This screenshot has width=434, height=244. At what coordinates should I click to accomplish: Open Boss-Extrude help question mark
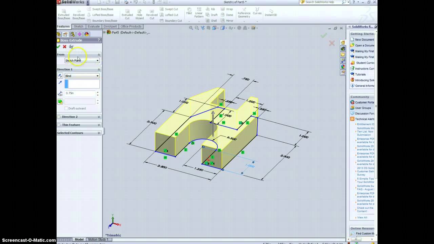99,40
